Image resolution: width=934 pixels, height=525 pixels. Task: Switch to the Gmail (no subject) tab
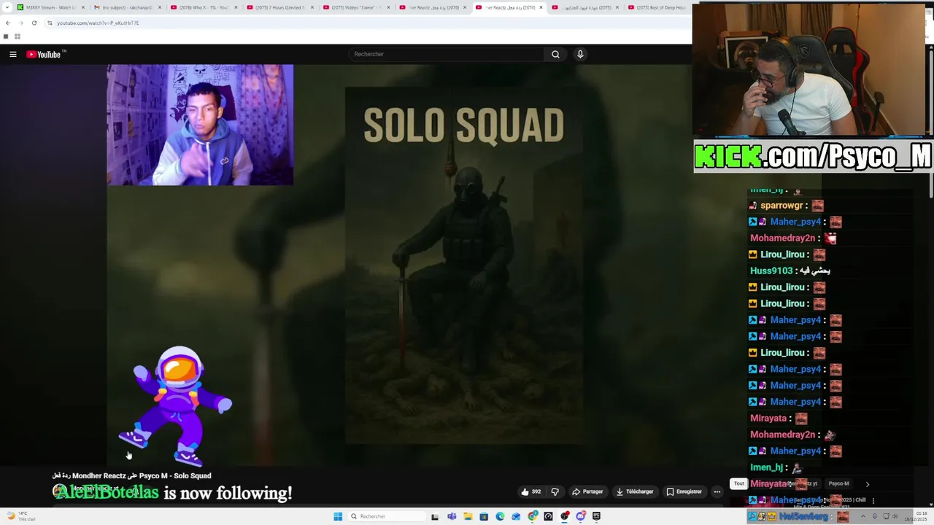128,7
